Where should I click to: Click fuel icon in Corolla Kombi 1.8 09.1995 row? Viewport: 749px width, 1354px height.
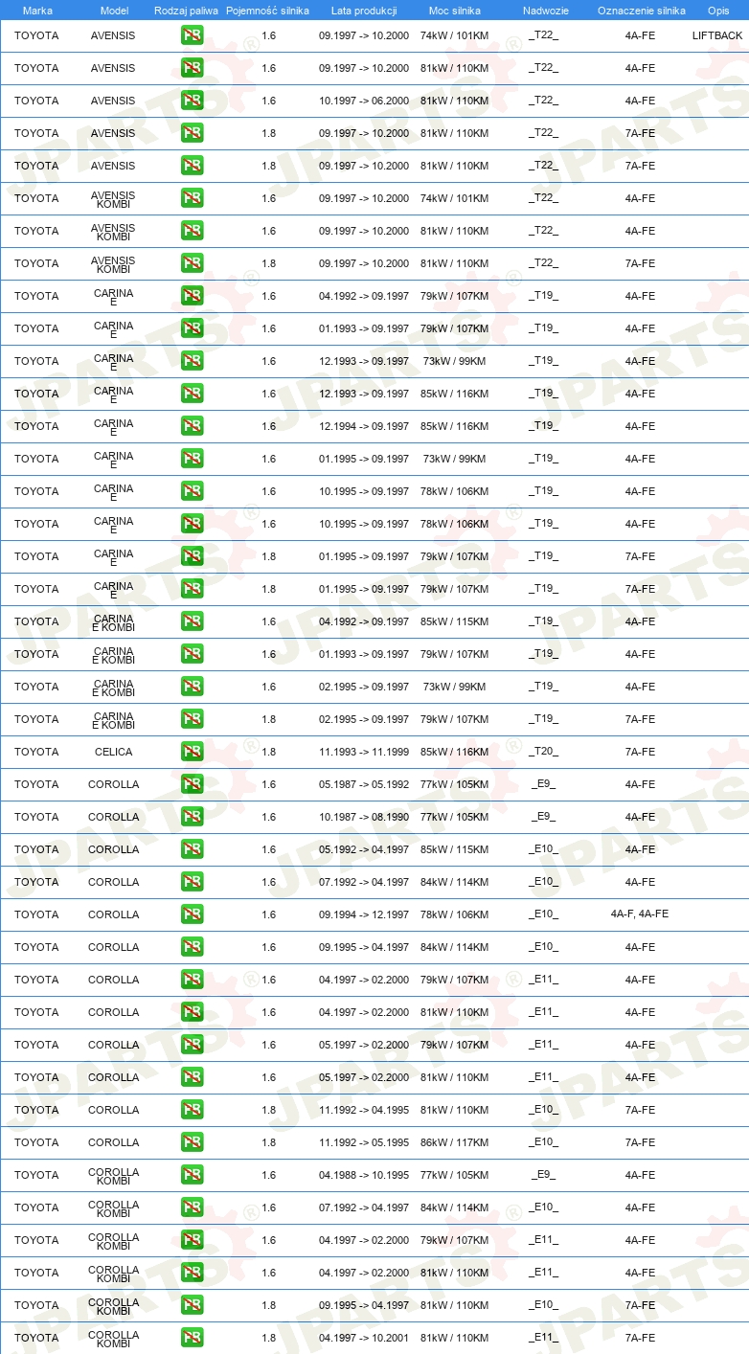(192, 1305)
